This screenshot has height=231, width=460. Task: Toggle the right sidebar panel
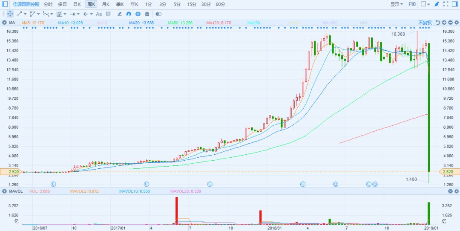tap(456, 4)
